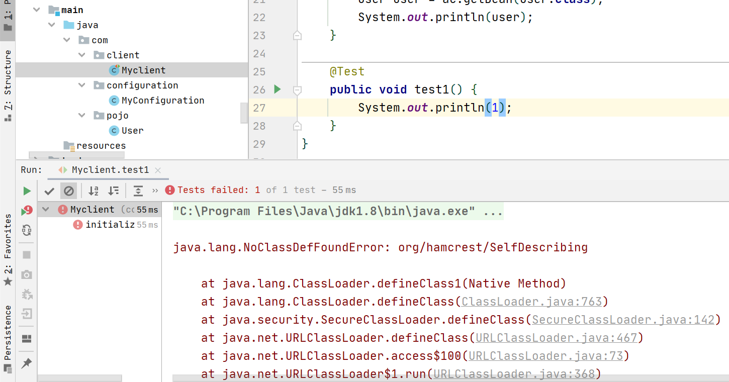Click the red Tests failed status icon
Image resolution: width=729 pixels, height=382 pixels.
pos(170,190)
